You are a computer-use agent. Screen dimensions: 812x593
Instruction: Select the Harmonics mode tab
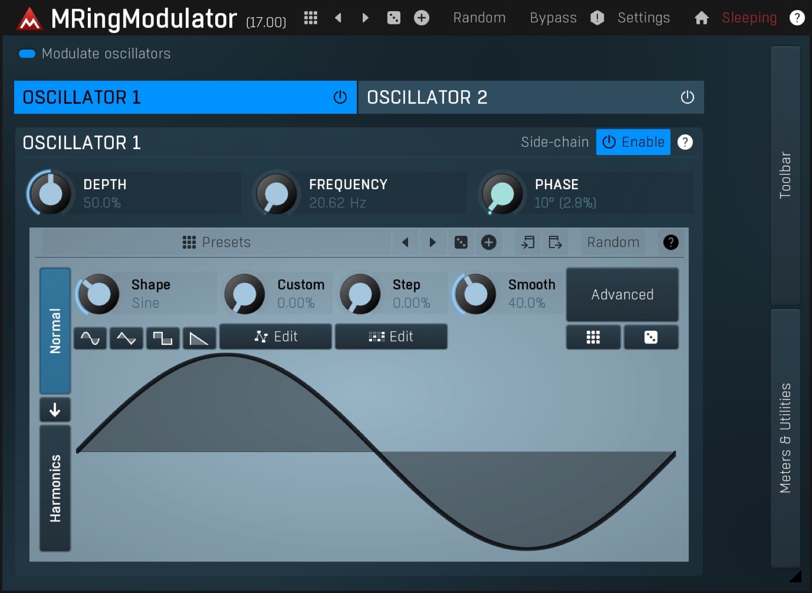coord(55,488)
